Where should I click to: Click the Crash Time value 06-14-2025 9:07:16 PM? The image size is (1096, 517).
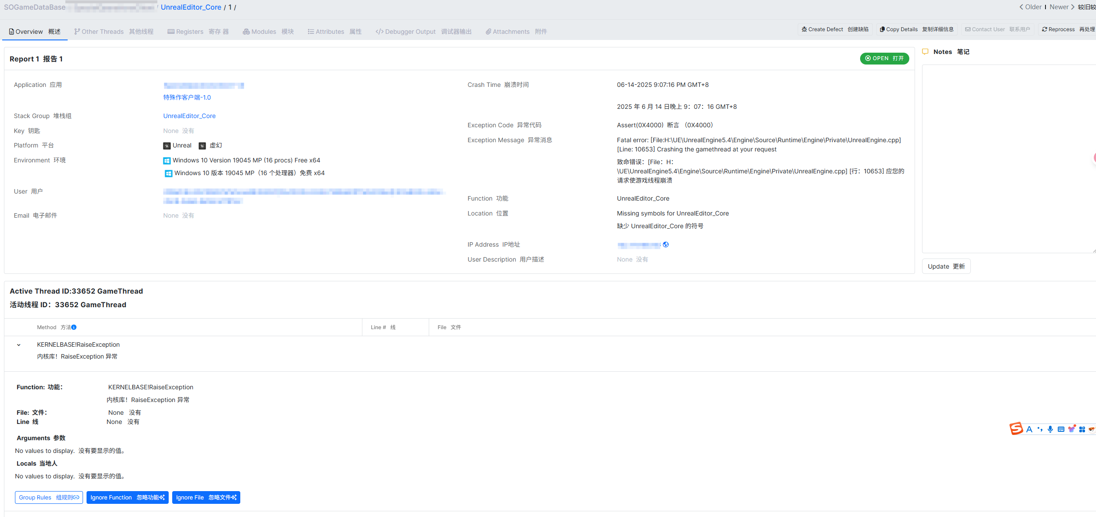coord(662,85)
